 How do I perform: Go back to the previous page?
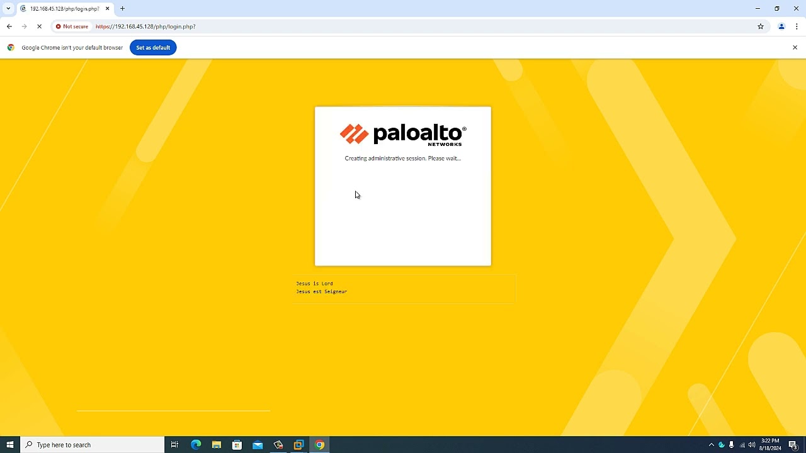point(9,26)
